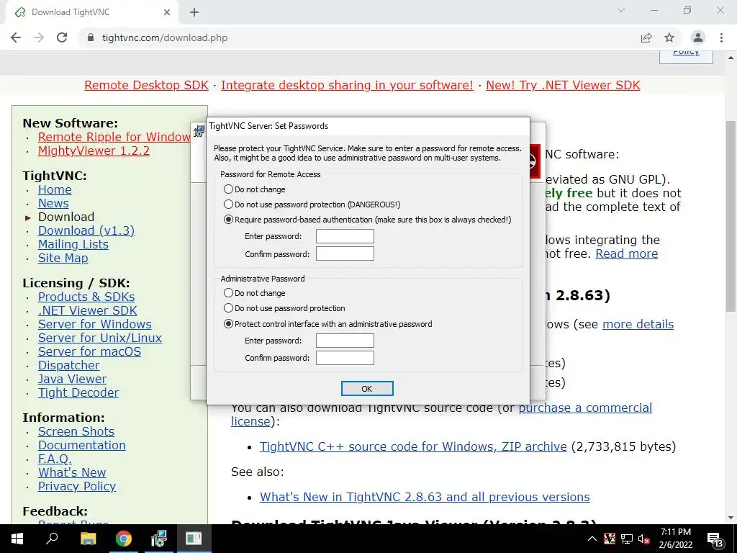Click the page vertical scrollbar thumb
The image size is (737, 553).
[x=731, y=216]
